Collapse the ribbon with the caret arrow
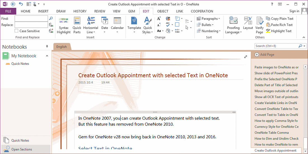This screenshot has width=308, height=154. coord(304,37)
